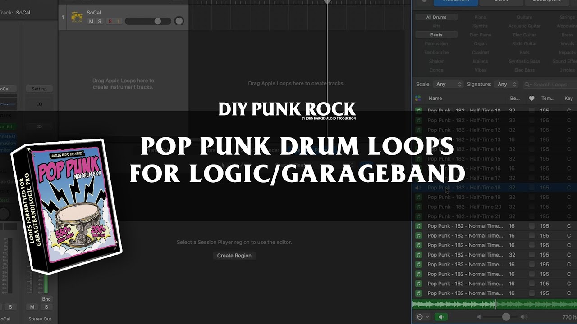Adjust the SoCal track volume slider
Viewport: 577px width, 324px height.
point(148,21)
